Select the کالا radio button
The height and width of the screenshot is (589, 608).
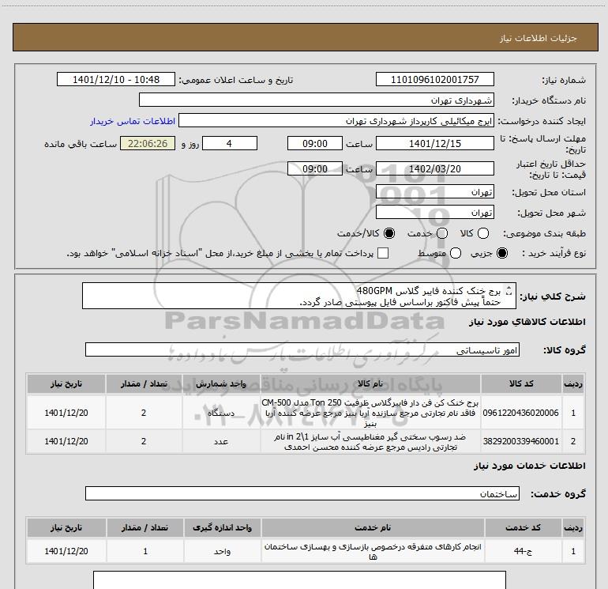482,233
